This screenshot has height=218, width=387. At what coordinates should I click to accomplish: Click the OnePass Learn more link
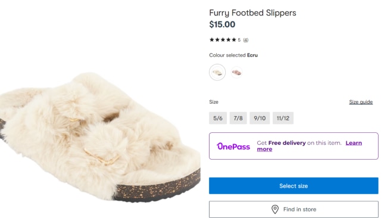(x=354, y=143)
